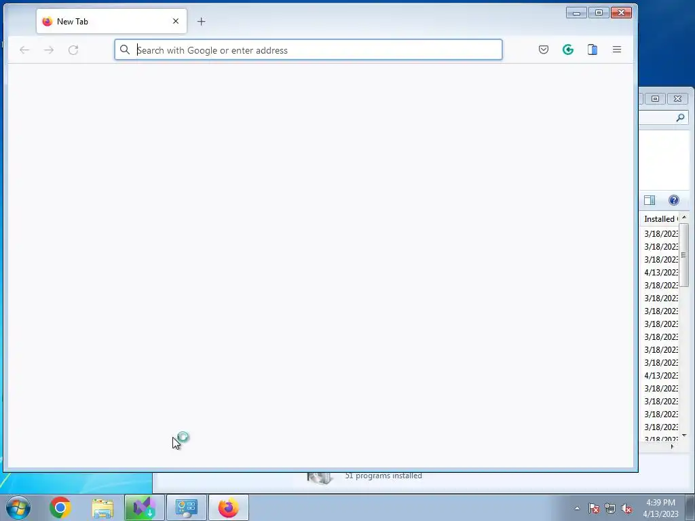Close the New Tab tab
Image resolution: width=695 pixels, height=521 pixels.
[176, 21]
